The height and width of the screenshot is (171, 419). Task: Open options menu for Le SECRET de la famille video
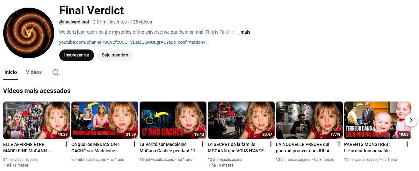click(271, 144)
